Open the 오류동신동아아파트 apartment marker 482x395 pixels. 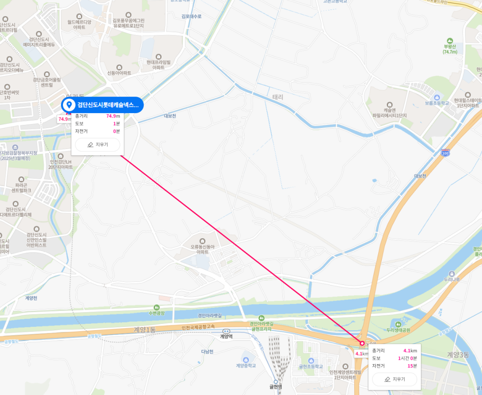[202, 241]
